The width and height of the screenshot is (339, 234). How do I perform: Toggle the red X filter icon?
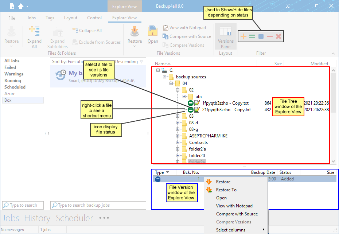[x=278, y=36]
